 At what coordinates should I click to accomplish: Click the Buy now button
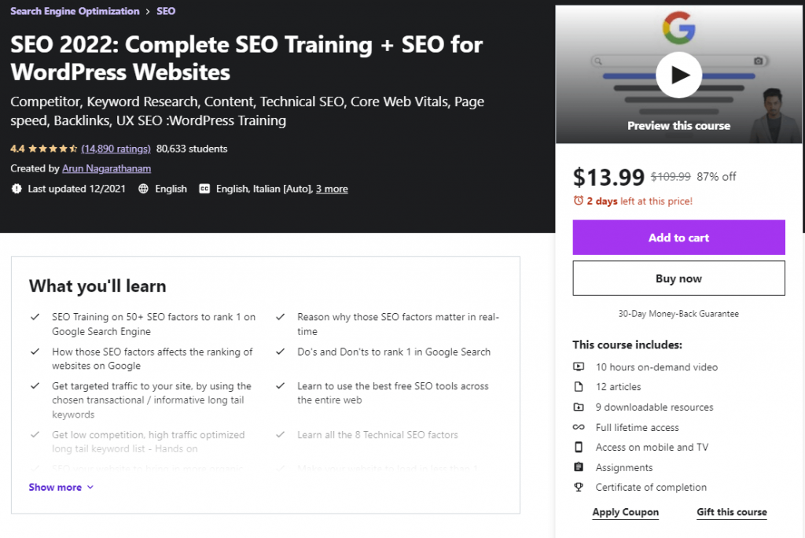[x=678, y=278]
